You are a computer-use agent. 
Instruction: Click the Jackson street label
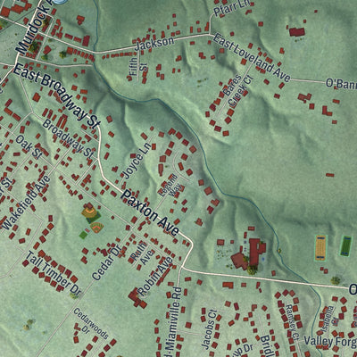click(x=154, y=44)
